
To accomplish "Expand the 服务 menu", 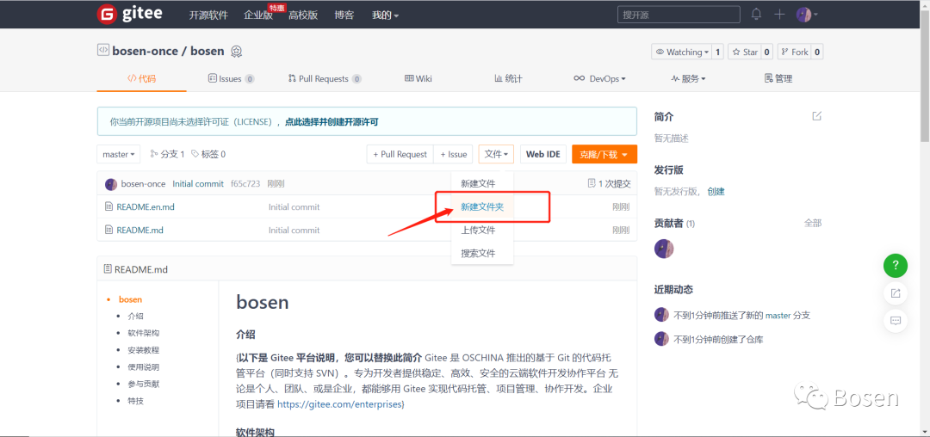I will 688,79.
